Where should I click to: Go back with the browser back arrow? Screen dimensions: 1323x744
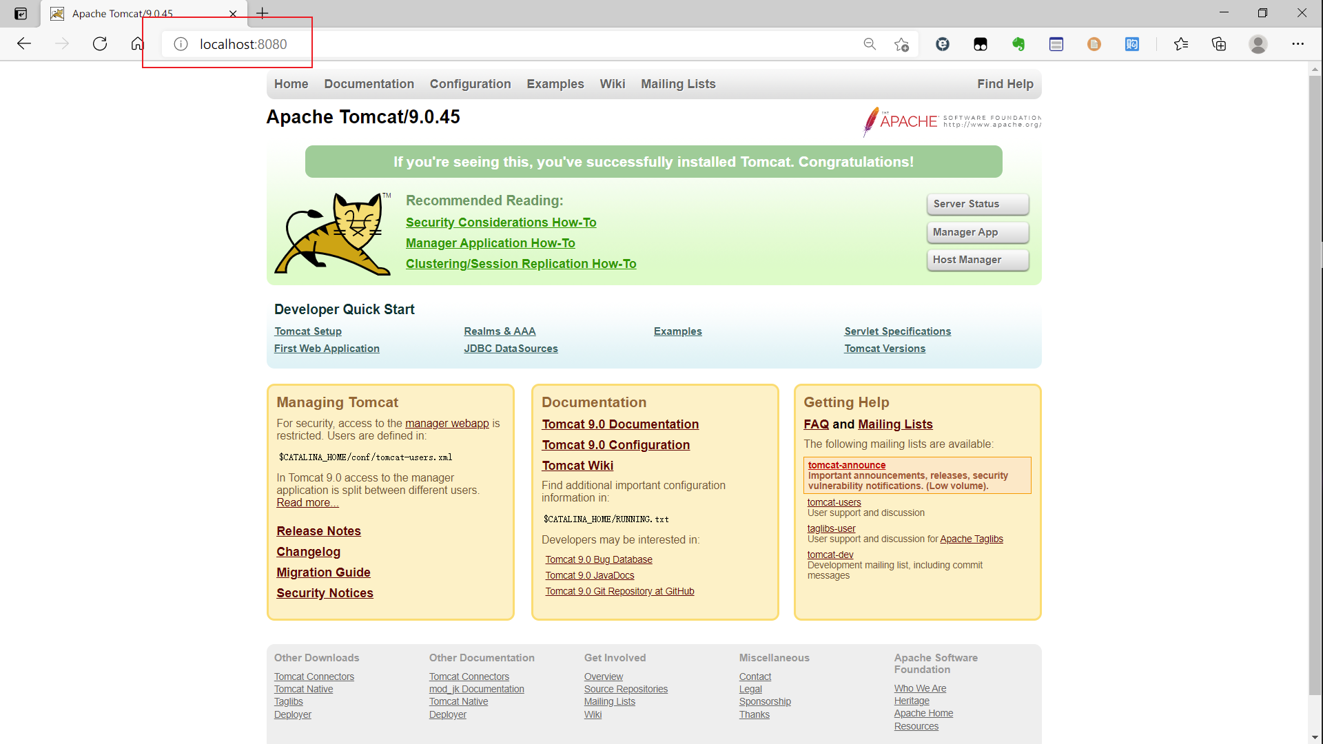24,44
